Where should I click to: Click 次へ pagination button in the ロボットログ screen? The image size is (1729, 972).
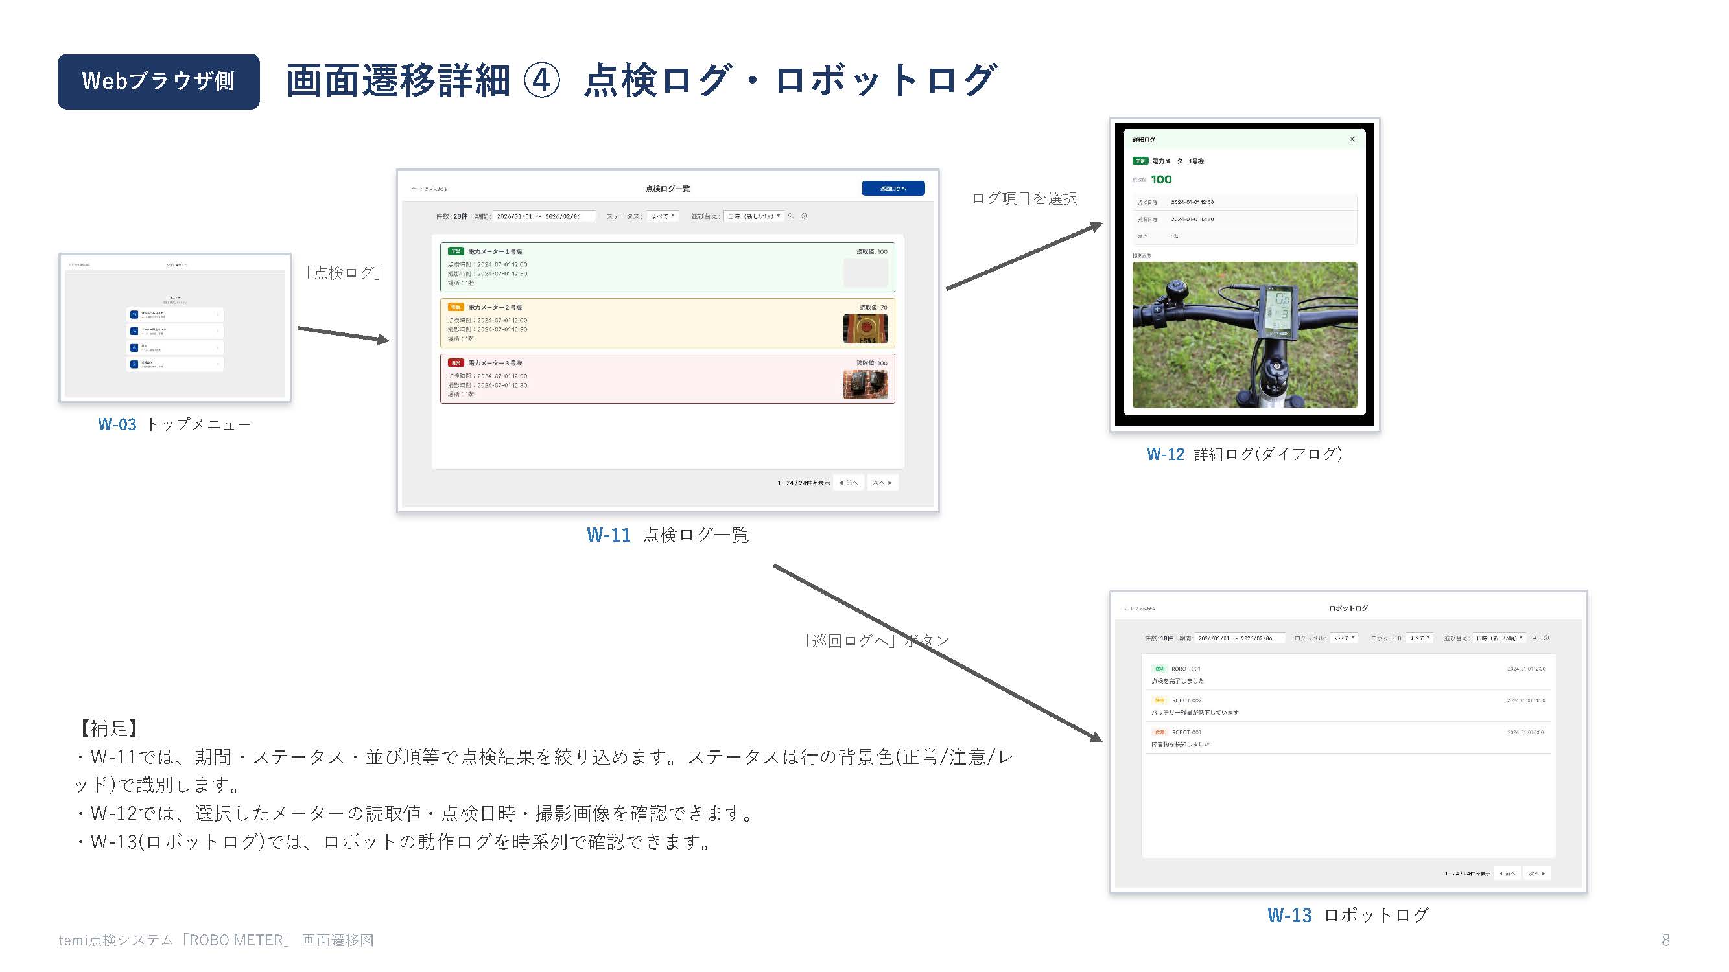pos(1537,874)
